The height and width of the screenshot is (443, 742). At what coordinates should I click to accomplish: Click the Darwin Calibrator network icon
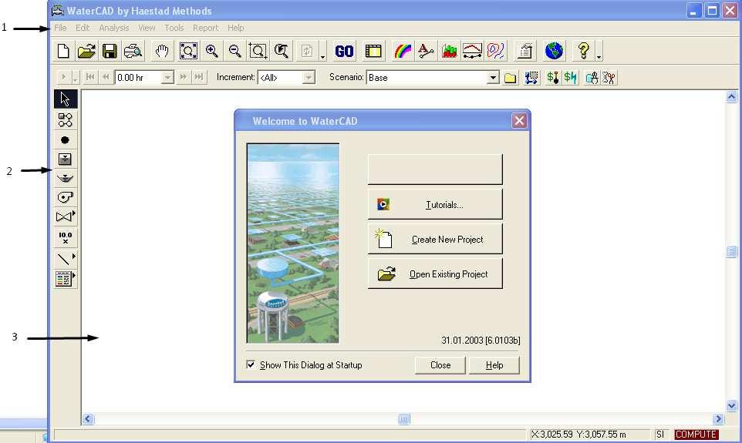[532, 78]
